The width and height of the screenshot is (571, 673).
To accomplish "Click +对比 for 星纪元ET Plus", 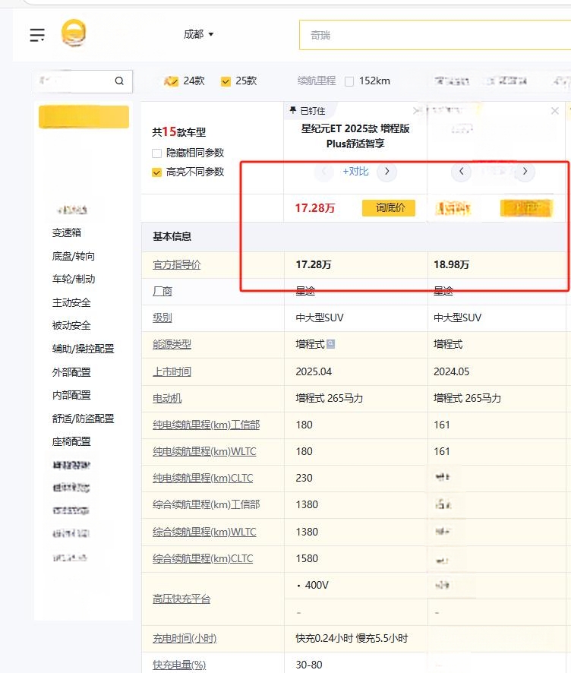I will 355,171.
